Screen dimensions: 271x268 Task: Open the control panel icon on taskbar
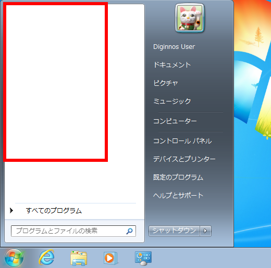tap(143, 259)
